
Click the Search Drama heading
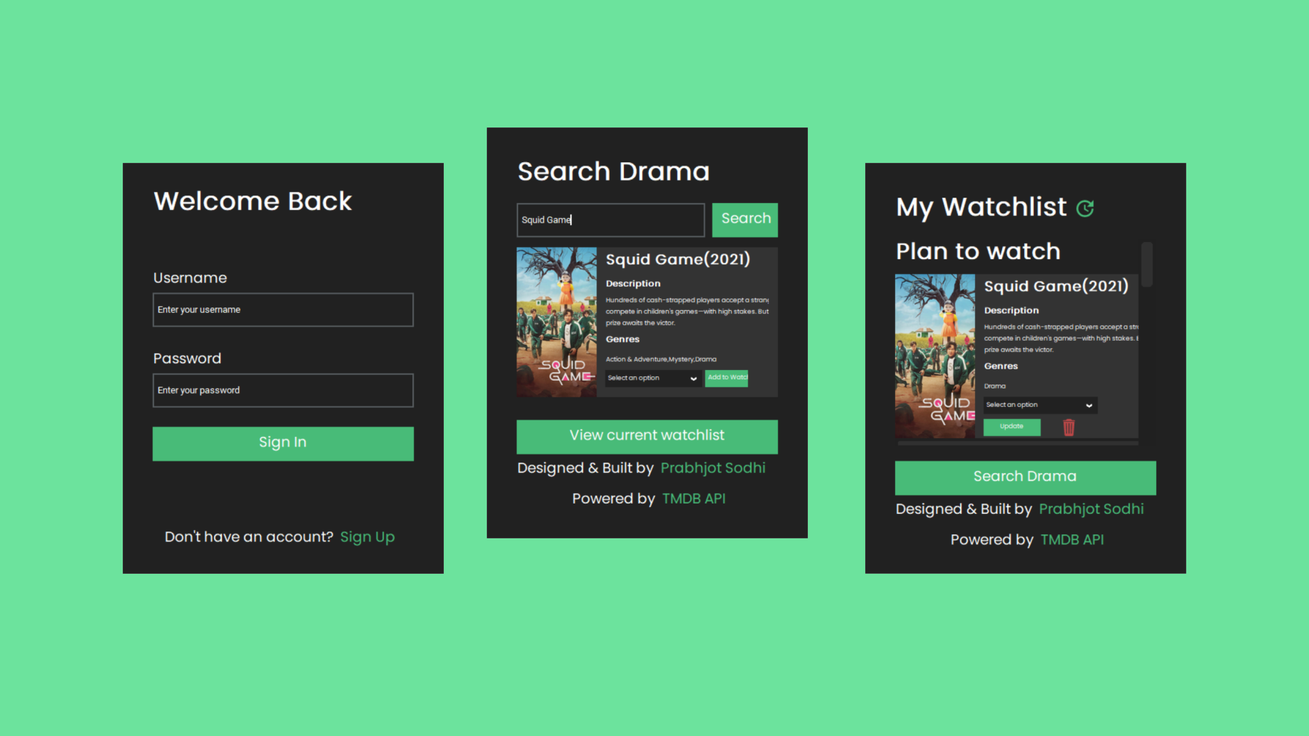[614, 172]
